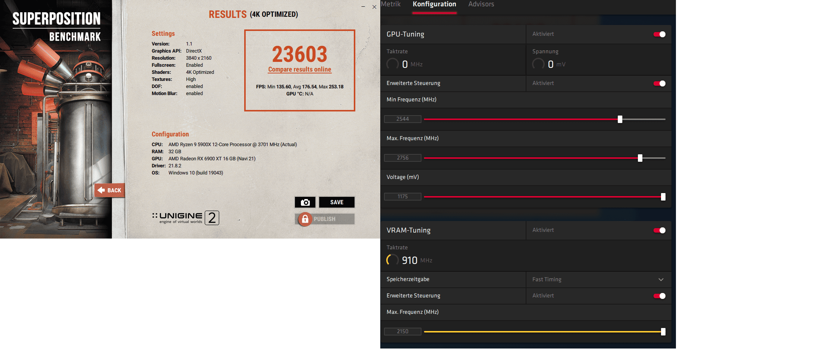The image size is (837, 350).
Task: Select the Konfiguration tab
Action: [x=434, y=4]
